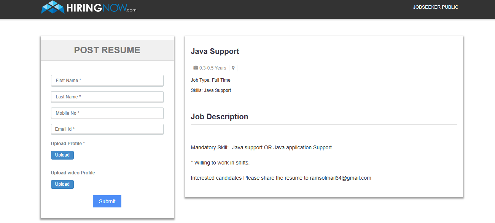Click the Mandatory Skill description line

262,147
